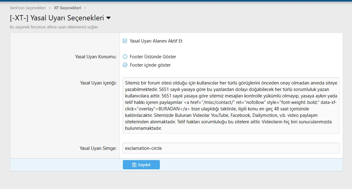
Task: Expand the dropdown arrow beside the page title
Action: (x=108, y=18)
